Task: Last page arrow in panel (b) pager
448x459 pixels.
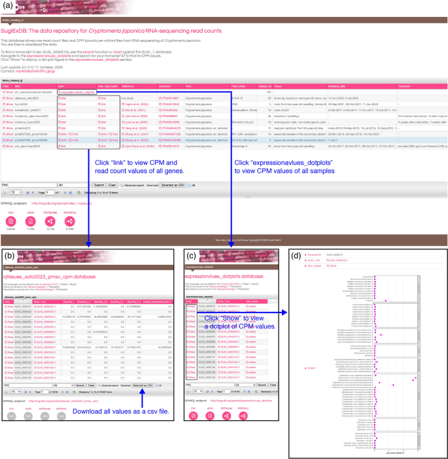Action: click(x=67, y=392)
